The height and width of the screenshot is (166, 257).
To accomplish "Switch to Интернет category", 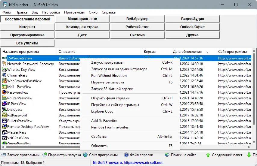I will (27, 27).
